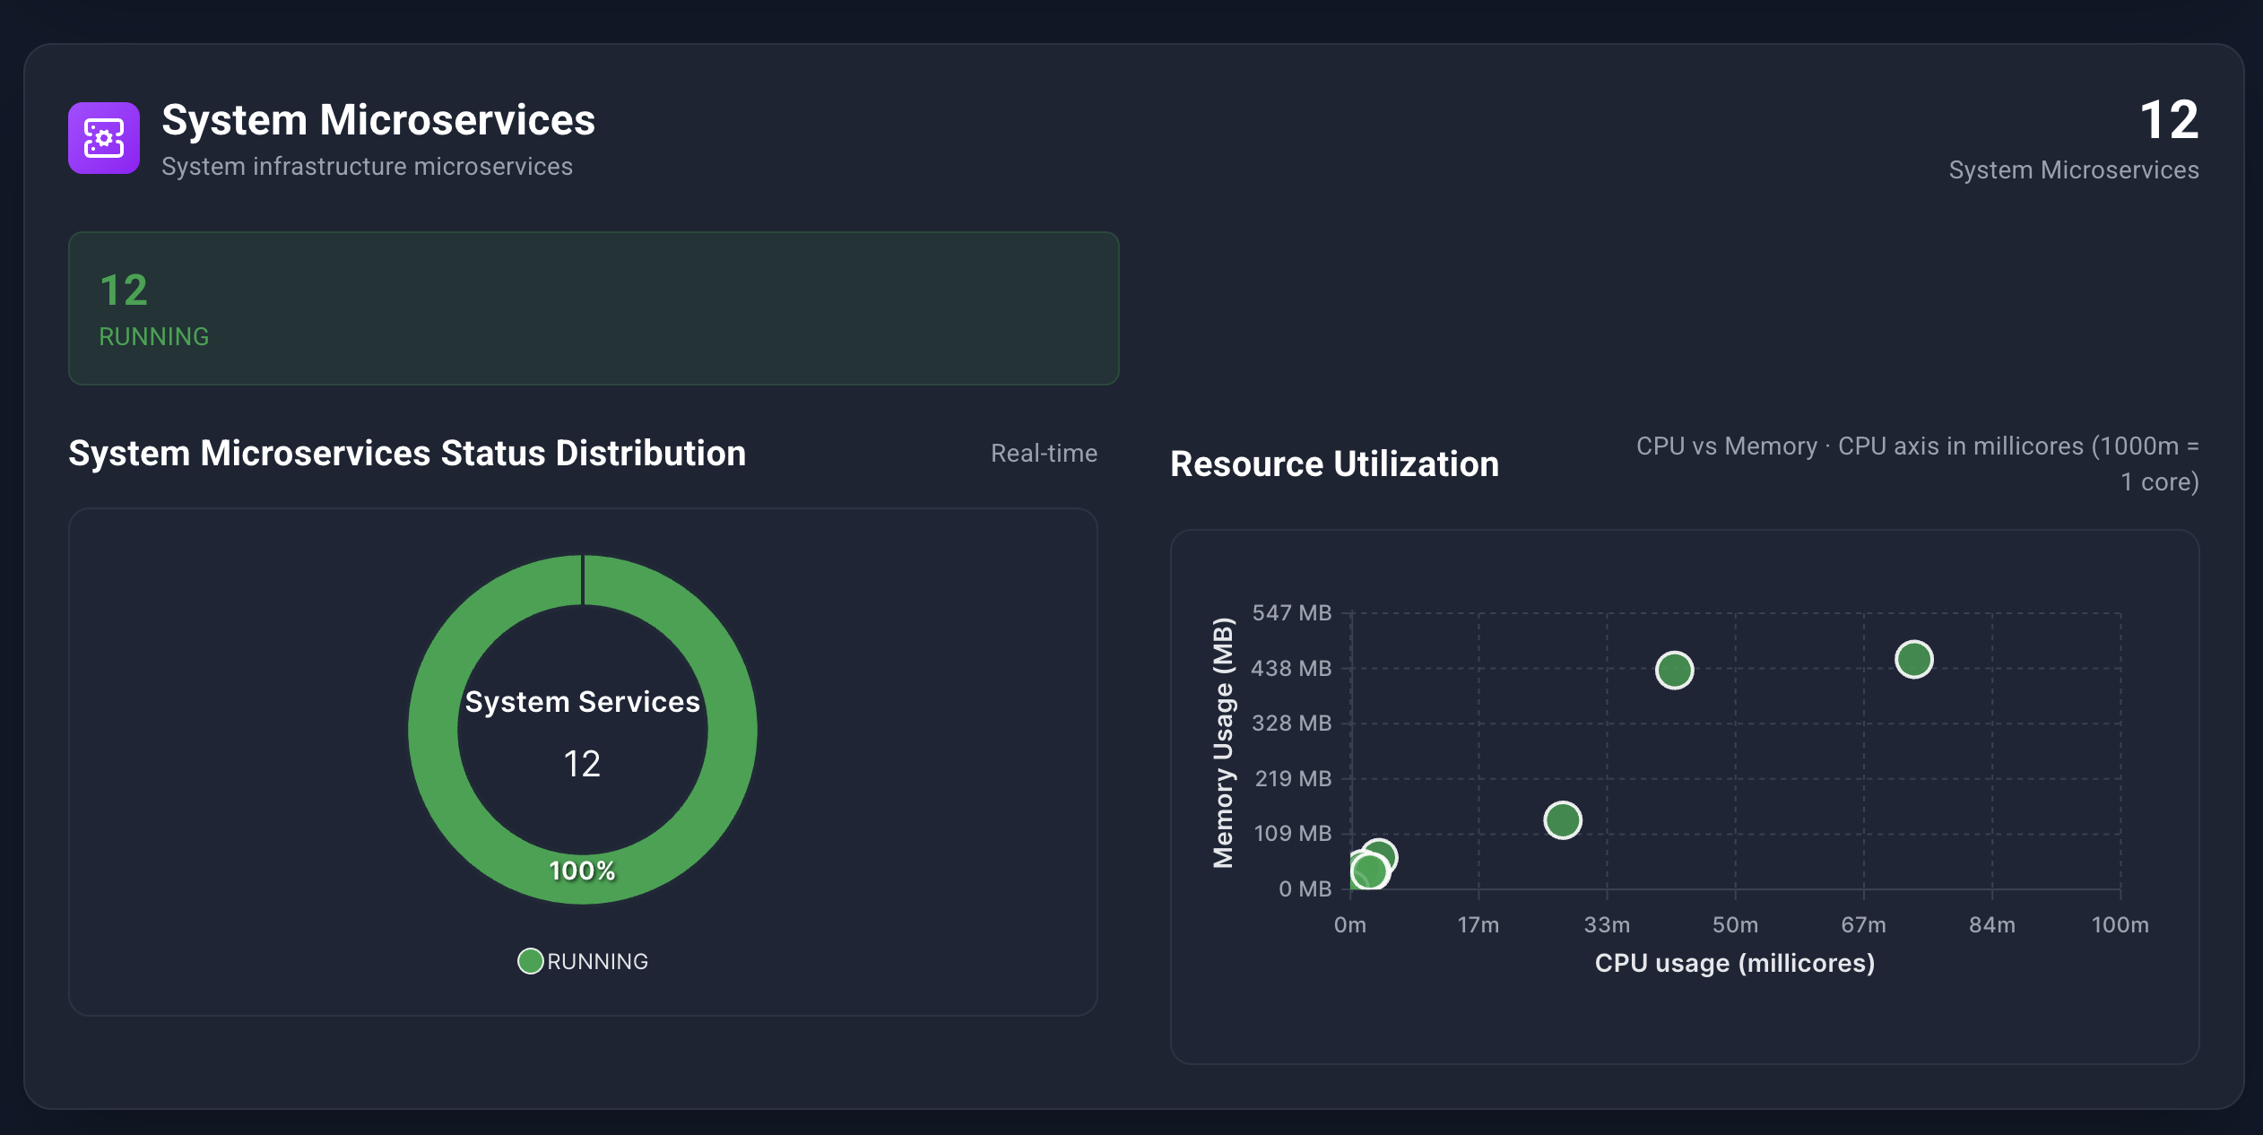
Task: Click the System infrastructure microservices subtitle
Action: point(367,167)
